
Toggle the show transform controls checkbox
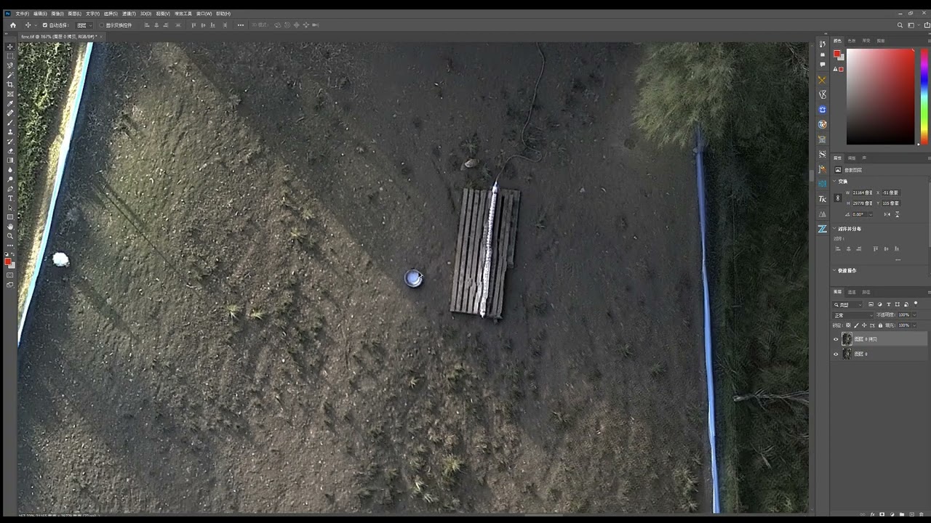[101, 25]
